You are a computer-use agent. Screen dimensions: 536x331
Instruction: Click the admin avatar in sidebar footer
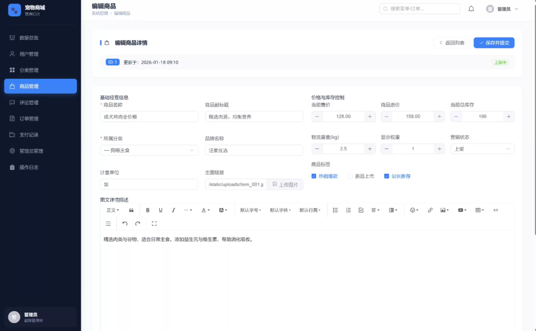14,317
